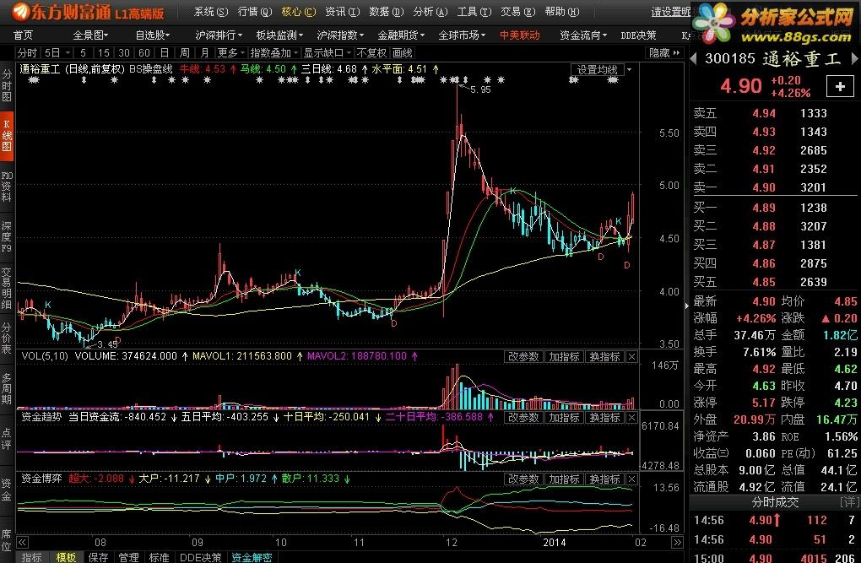Open the 数据(D) menu
The width and height of the screenshot is (861, 563).
point(386,12)
